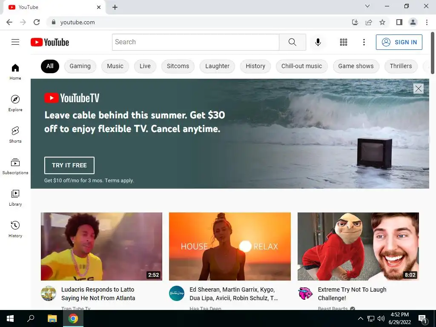This screenshot has width=436, height=327.
Task: Open the YouTube apps grid
Action: click(x=344, y=42)
